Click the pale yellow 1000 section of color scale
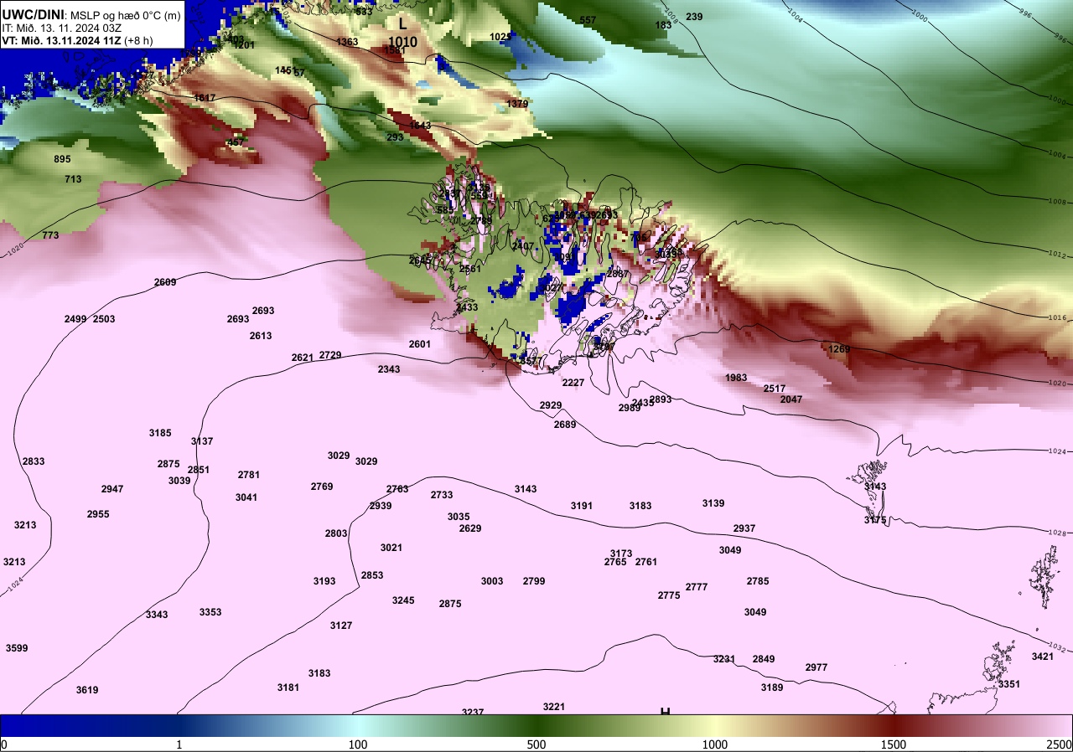The image size is (1073, 752). click(715, 725)
